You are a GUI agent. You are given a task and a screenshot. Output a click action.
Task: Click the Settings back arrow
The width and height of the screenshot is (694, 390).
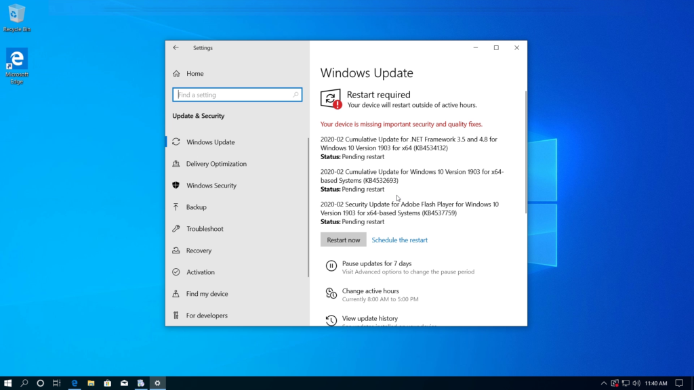pos(176,48)
